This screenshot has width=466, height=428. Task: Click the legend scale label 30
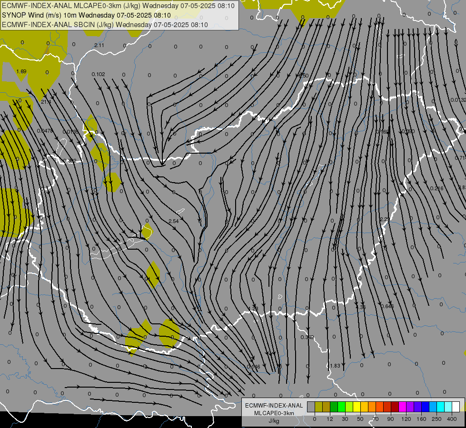(345, 419)
